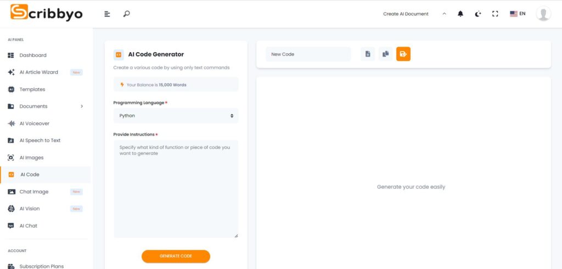The width and height of the screenshot is (562, 269).
Task: Open the user avatar menu
Action: point(543,14)
